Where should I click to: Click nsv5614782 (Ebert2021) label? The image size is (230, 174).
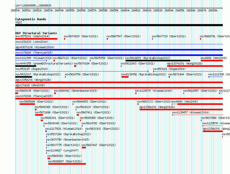[x=99, y=123]
